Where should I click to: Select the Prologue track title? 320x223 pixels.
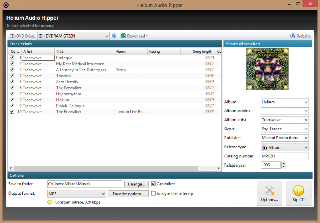coord(64,58)
